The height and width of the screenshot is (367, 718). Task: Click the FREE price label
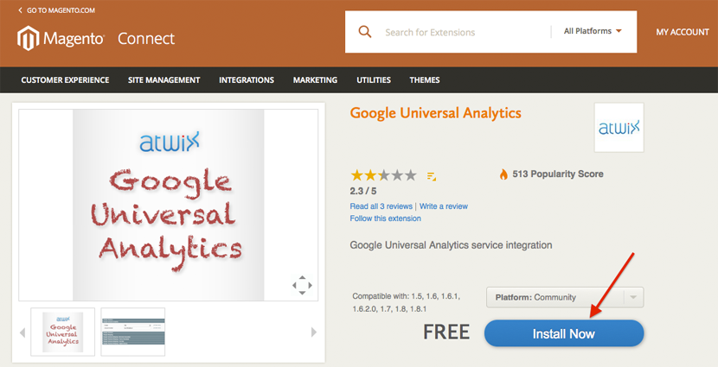pyautogui.click(x=446, y=332)
